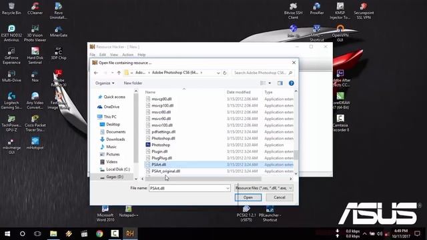Launch Cisco Packet Tracer Student icon
Image resolution: width=427 pixels, height=240 pixels.
click(35, 123)
